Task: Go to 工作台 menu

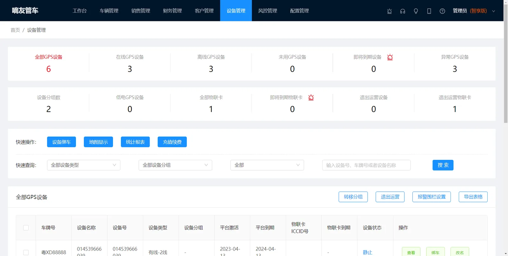Action: tap(80, 11)
